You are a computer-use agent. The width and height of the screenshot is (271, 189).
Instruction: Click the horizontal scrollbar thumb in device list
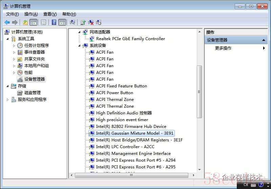point(131,175)
